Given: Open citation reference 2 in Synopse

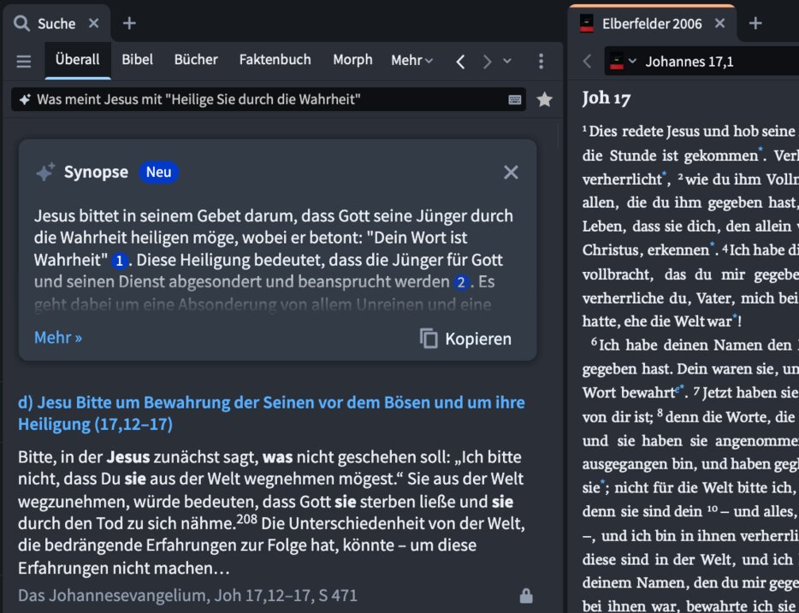Looking at the screenshot, I should pos(461,283).
